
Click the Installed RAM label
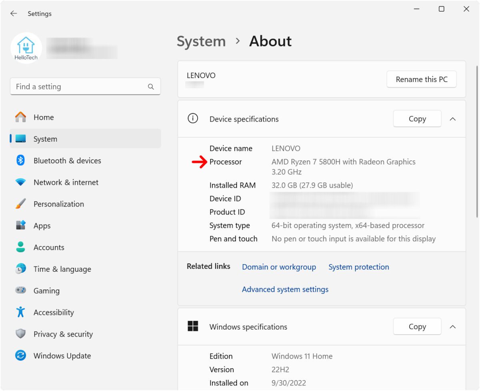[x=232, y=185]
